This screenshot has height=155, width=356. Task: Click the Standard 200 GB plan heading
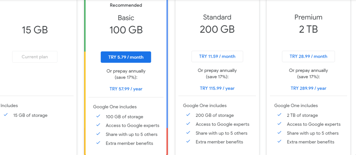tap(217, 24)
